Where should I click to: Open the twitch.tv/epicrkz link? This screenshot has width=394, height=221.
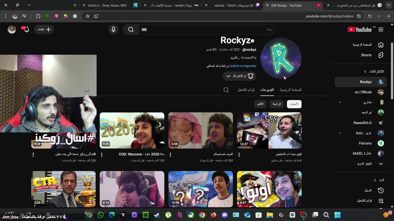click(243, 66)
